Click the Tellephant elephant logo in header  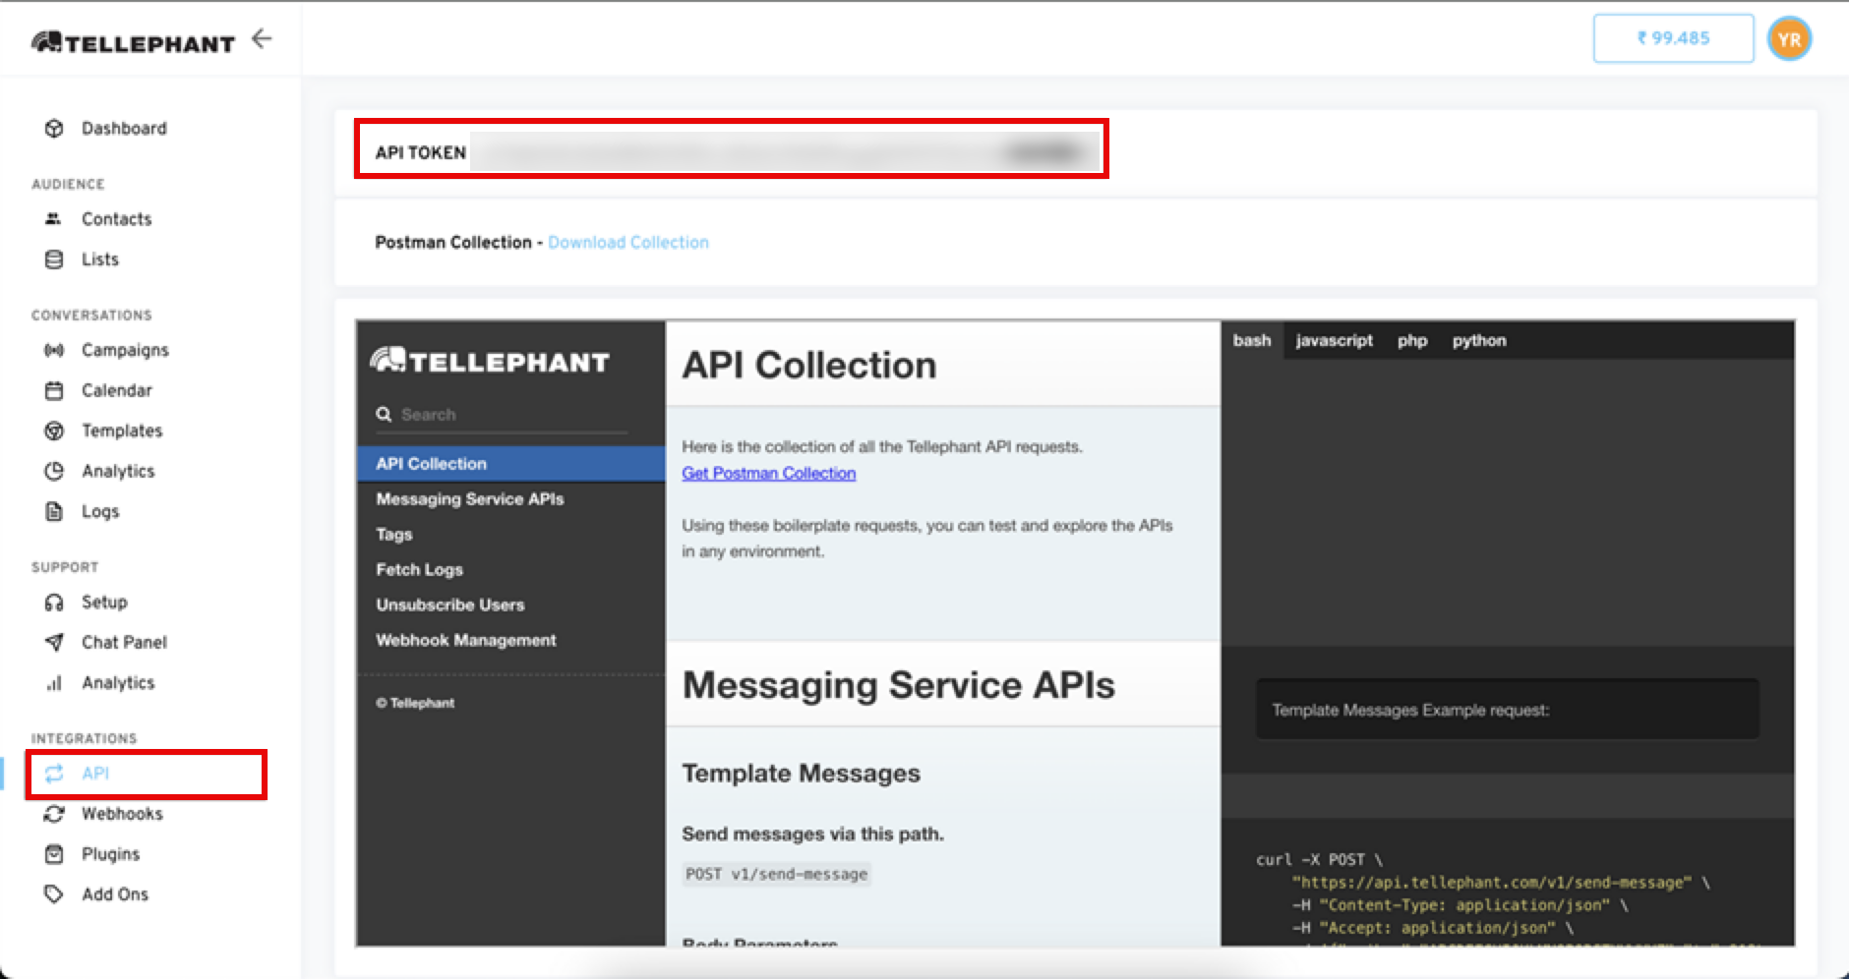133,41
